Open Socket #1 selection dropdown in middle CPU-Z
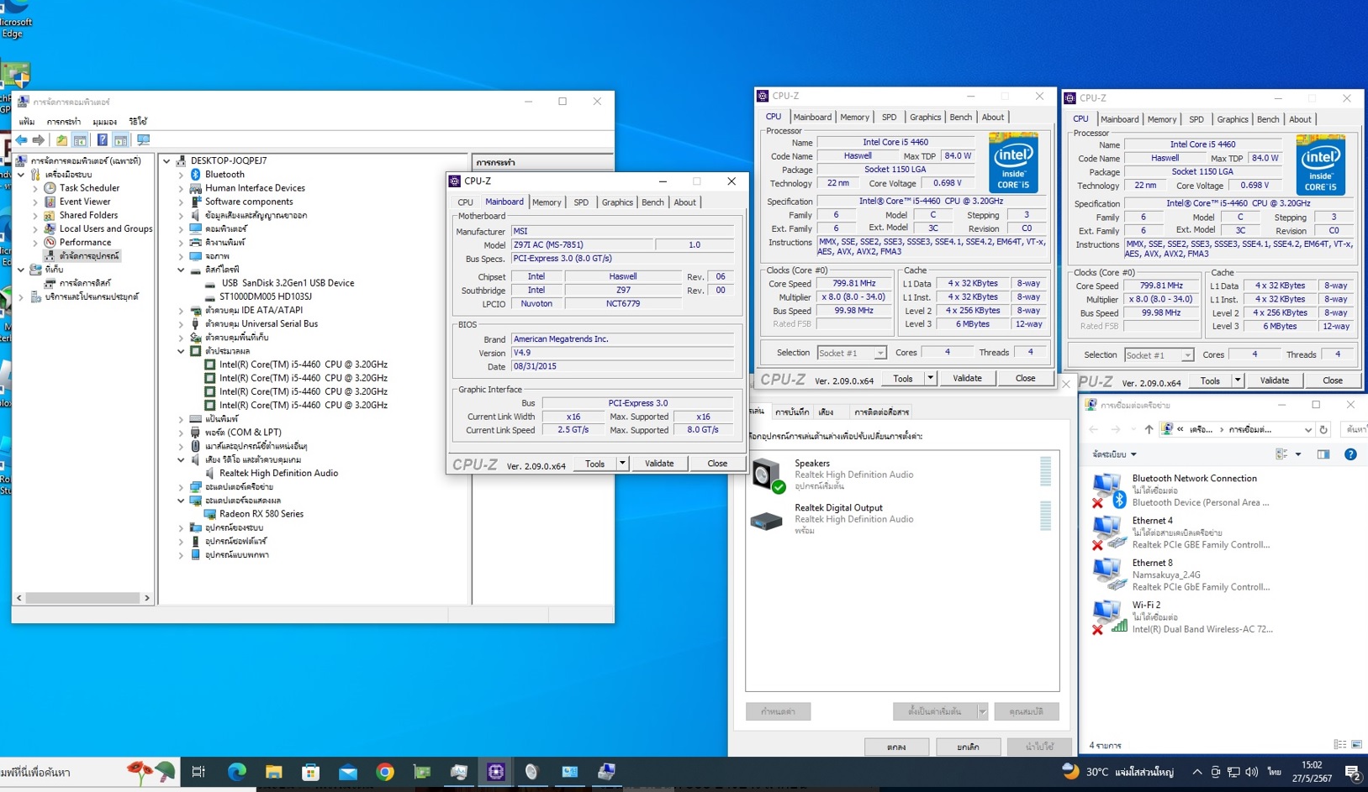Image resolution: width=1368 pixels, height=792 pixels. [x=879, y=354]
